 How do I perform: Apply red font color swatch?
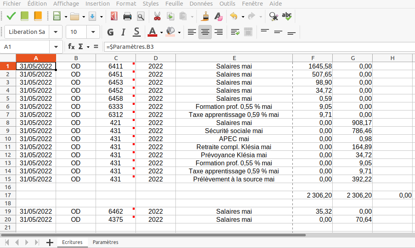coord(152,32)
